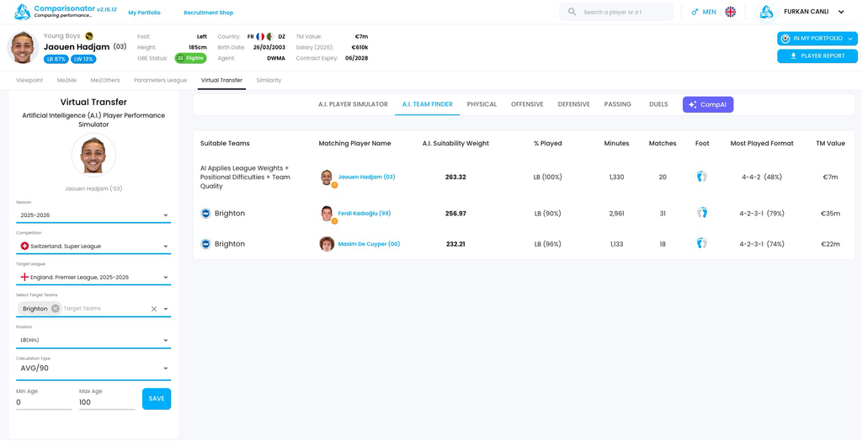Open the Me2Others tab
The width and height of the screenshot is (862, 445).
coord(105,80)
